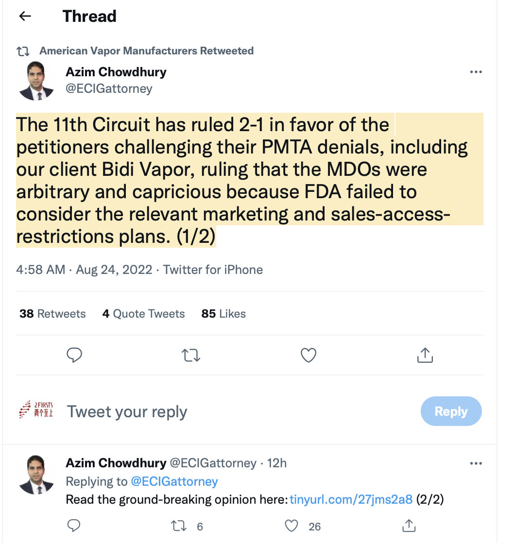The width and height of the screenshot is (514, 543).
Task: Reply to the main tweet via comment icon
Action: point(74,356)
